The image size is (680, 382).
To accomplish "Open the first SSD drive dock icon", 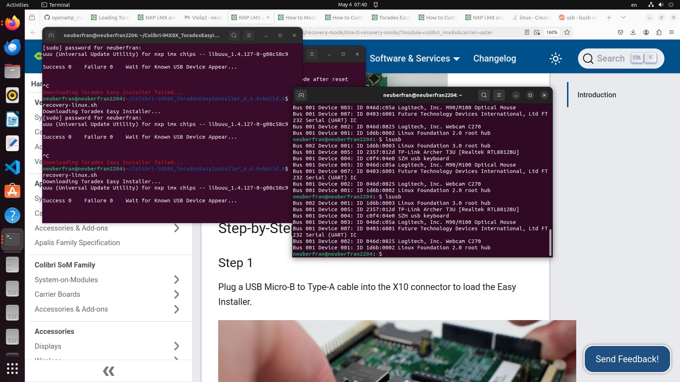I will click(12, 289).
